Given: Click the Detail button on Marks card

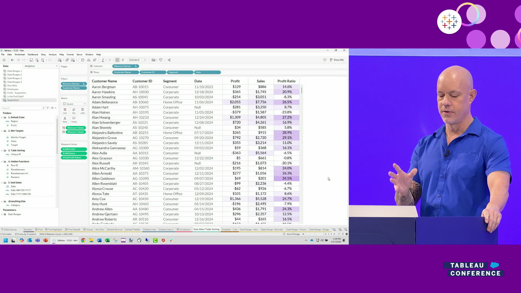Looking at the screenshot, I should click(x=65, y=119).
